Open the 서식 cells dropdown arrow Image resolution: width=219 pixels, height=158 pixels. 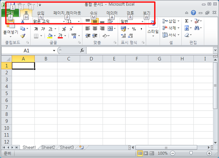[178, 35]
